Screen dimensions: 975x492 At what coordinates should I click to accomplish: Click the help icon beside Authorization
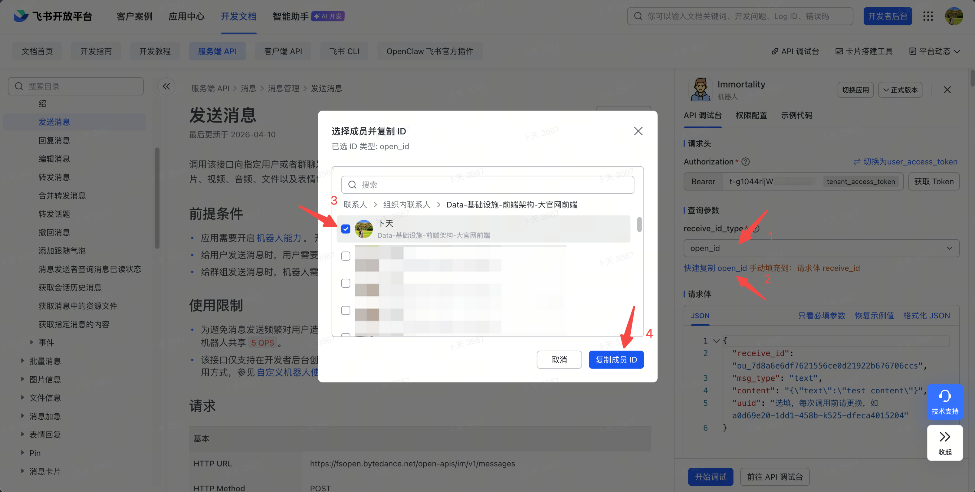746,162
